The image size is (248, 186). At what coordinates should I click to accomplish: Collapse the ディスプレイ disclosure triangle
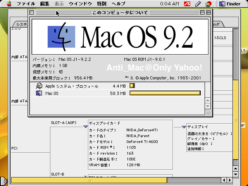click(184, 127)
